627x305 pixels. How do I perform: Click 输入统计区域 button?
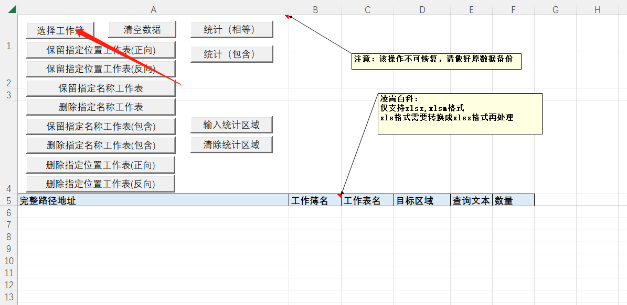(231, 125)
